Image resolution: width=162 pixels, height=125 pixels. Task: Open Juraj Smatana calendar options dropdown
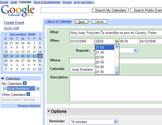coord(38,89)
